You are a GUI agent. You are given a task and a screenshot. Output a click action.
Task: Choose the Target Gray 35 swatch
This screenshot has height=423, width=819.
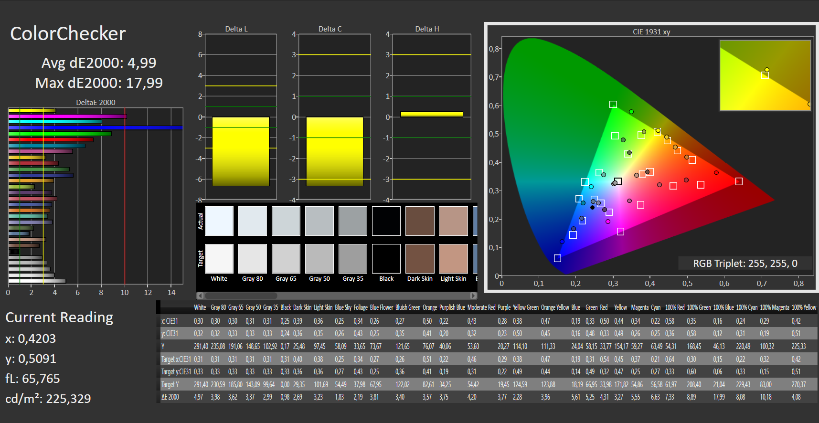[x=353, y=259]
